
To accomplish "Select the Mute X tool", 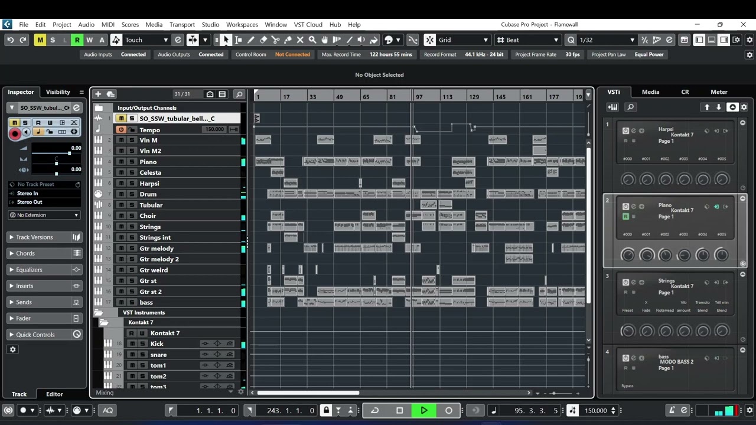I will (300, 40).
